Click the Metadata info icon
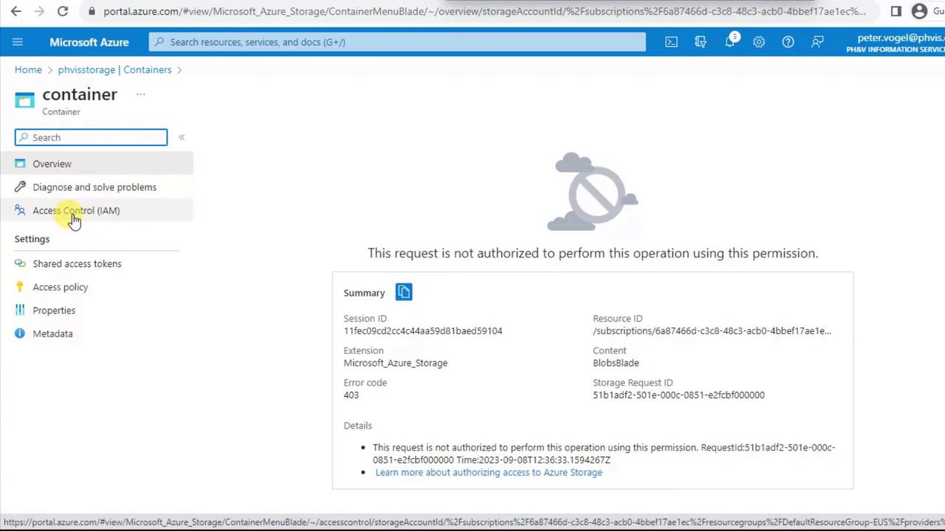Viewport: 945px width, 531px height. [20, 333]
